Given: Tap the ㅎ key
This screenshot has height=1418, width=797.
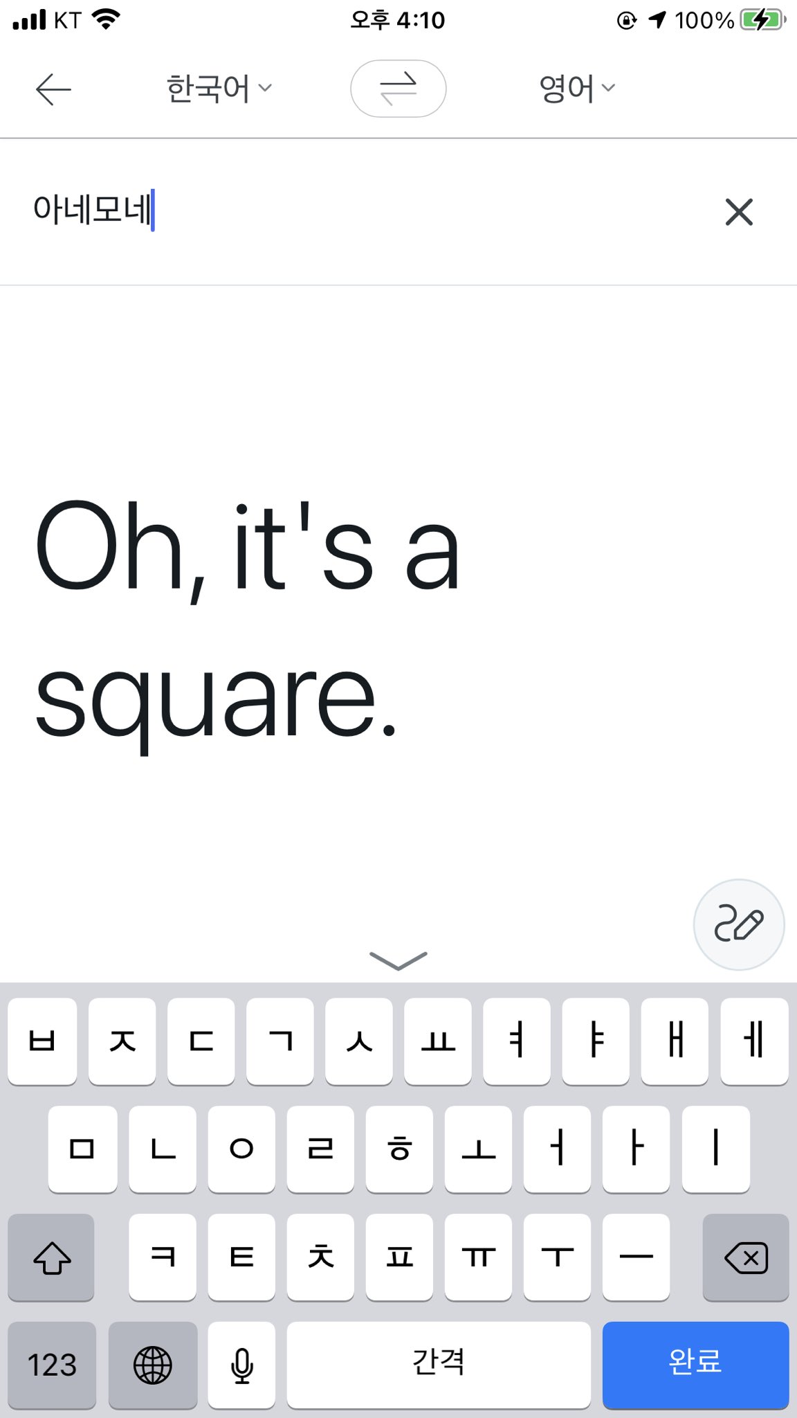Looking at the screenshot, I should coord(399,1149).
